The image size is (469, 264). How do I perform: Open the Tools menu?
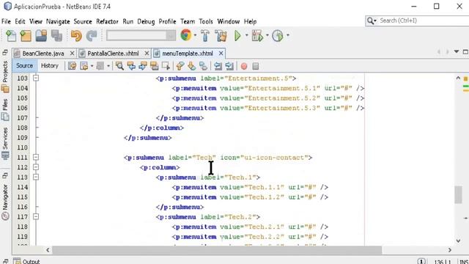[206, 21]
